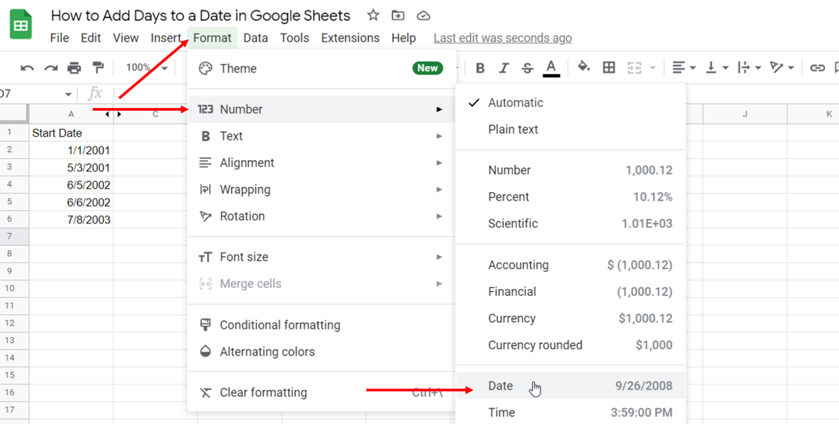Select Clear formatting in the menu

pyautogui.click(x=321, y=393)
